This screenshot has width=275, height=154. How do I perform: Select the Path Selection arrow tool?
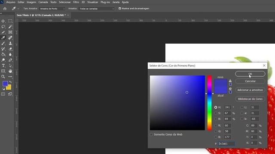[x=10, y=65]
